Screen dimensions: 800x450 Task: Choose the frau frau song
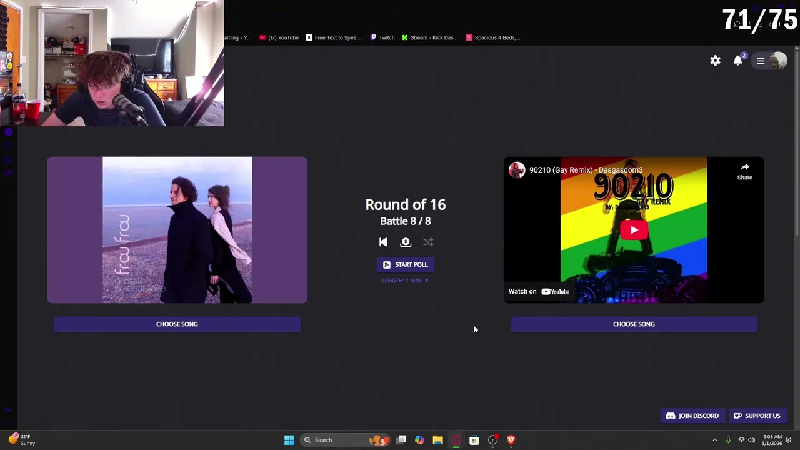tap(177, 324)
